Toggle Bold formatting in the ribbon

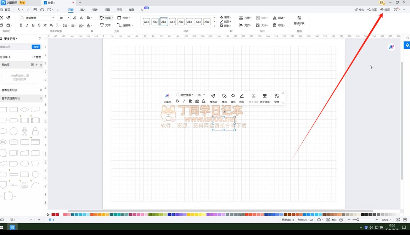(21, 25)
